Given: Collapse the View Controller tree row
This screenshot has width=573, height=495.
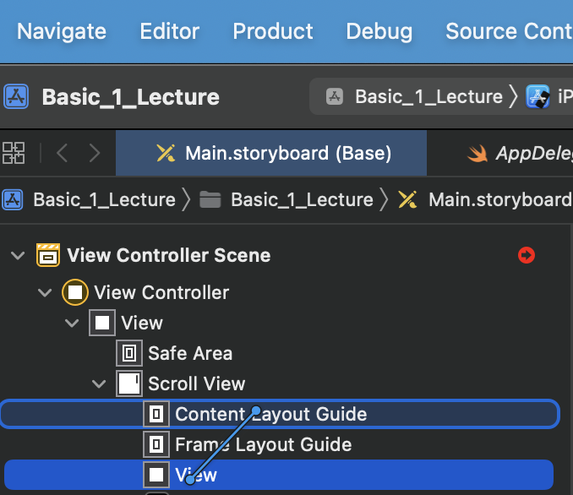Looking at the screenshot, I should (45, 292).
